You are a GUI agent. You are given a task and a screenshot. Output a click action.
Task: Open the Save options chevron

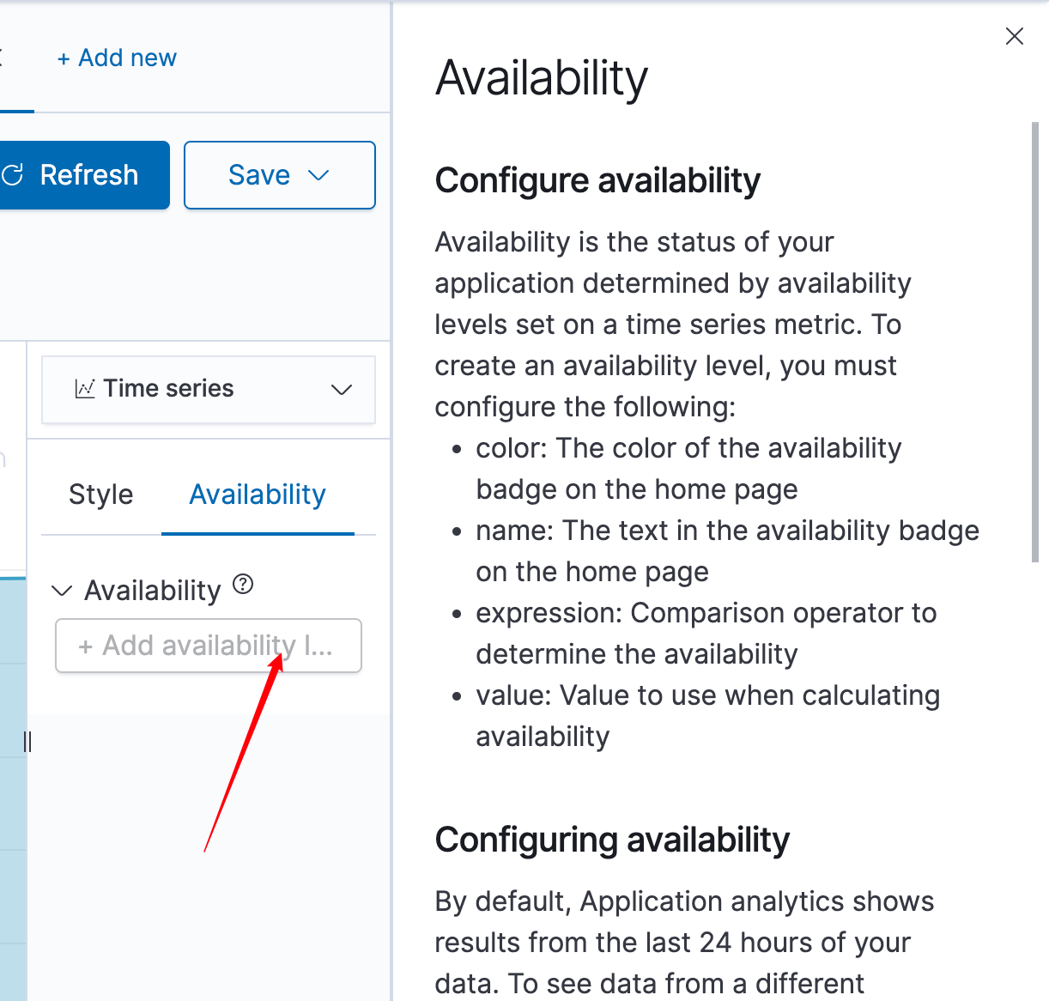pos(318,175)
